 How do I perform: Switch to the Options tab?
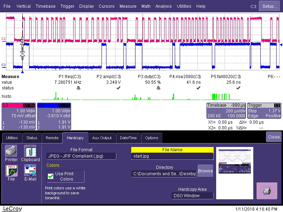click(152, 138)
